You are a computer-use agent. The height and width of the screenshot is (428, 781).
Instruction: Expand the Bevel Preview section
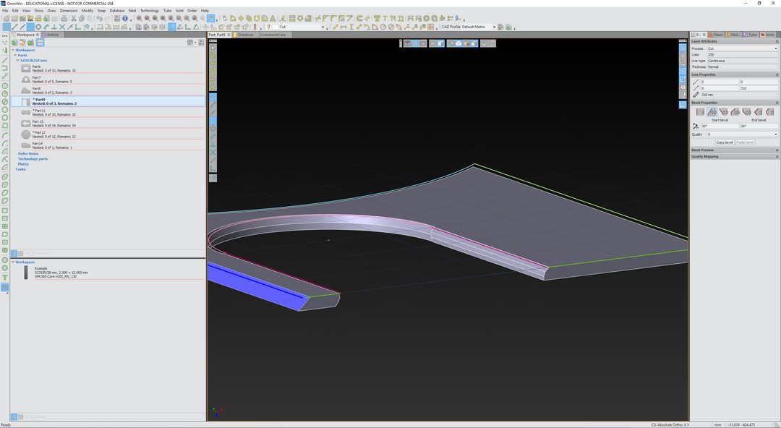click(x=777, y=150)
